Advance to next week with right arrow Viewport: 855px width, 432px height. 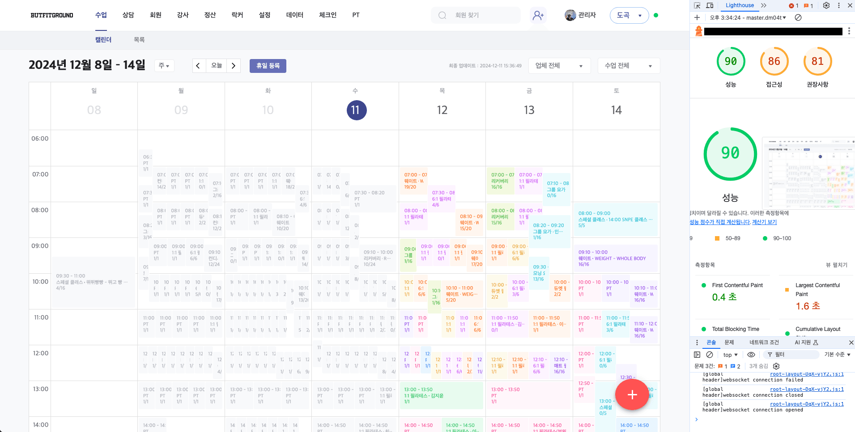tap(233, 66)
